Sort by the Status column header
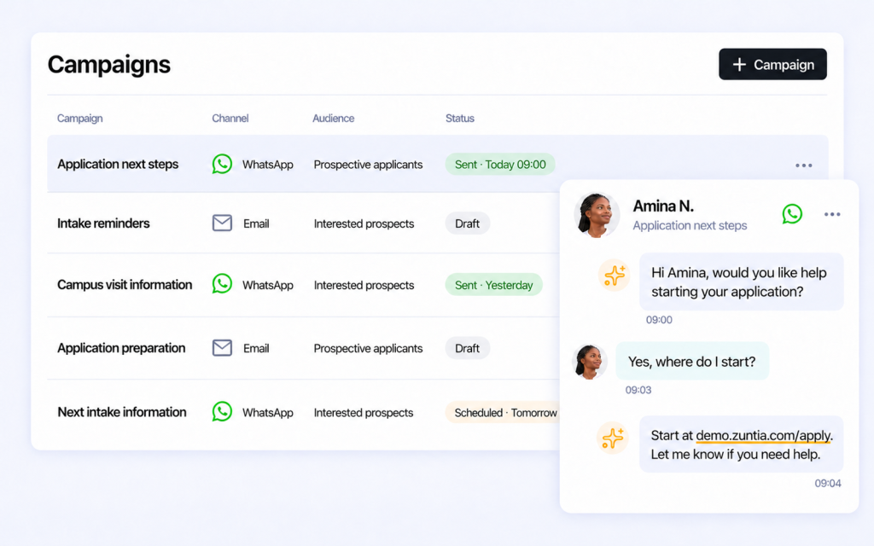The image size is (874, 546). point(460,118)
